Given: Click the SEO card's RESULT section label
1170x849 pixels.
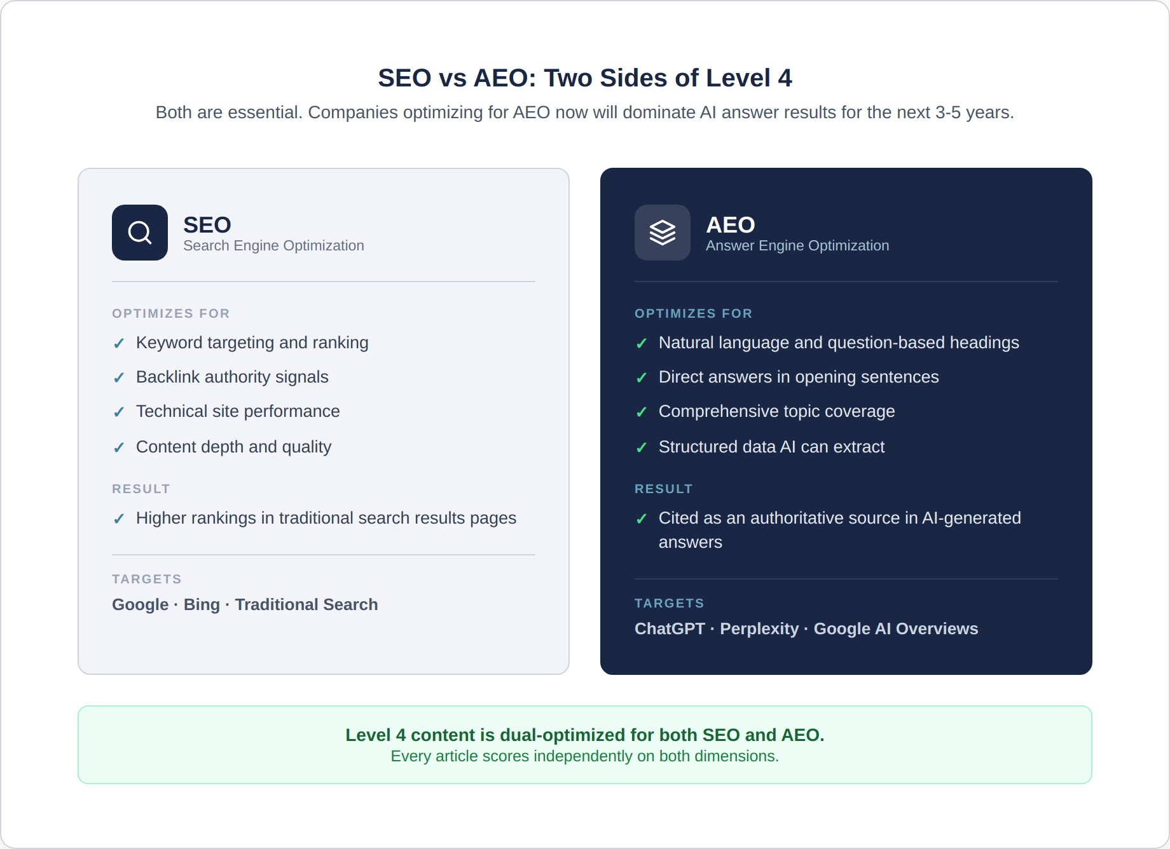Looking at the screenshot, I should (141, 489).
